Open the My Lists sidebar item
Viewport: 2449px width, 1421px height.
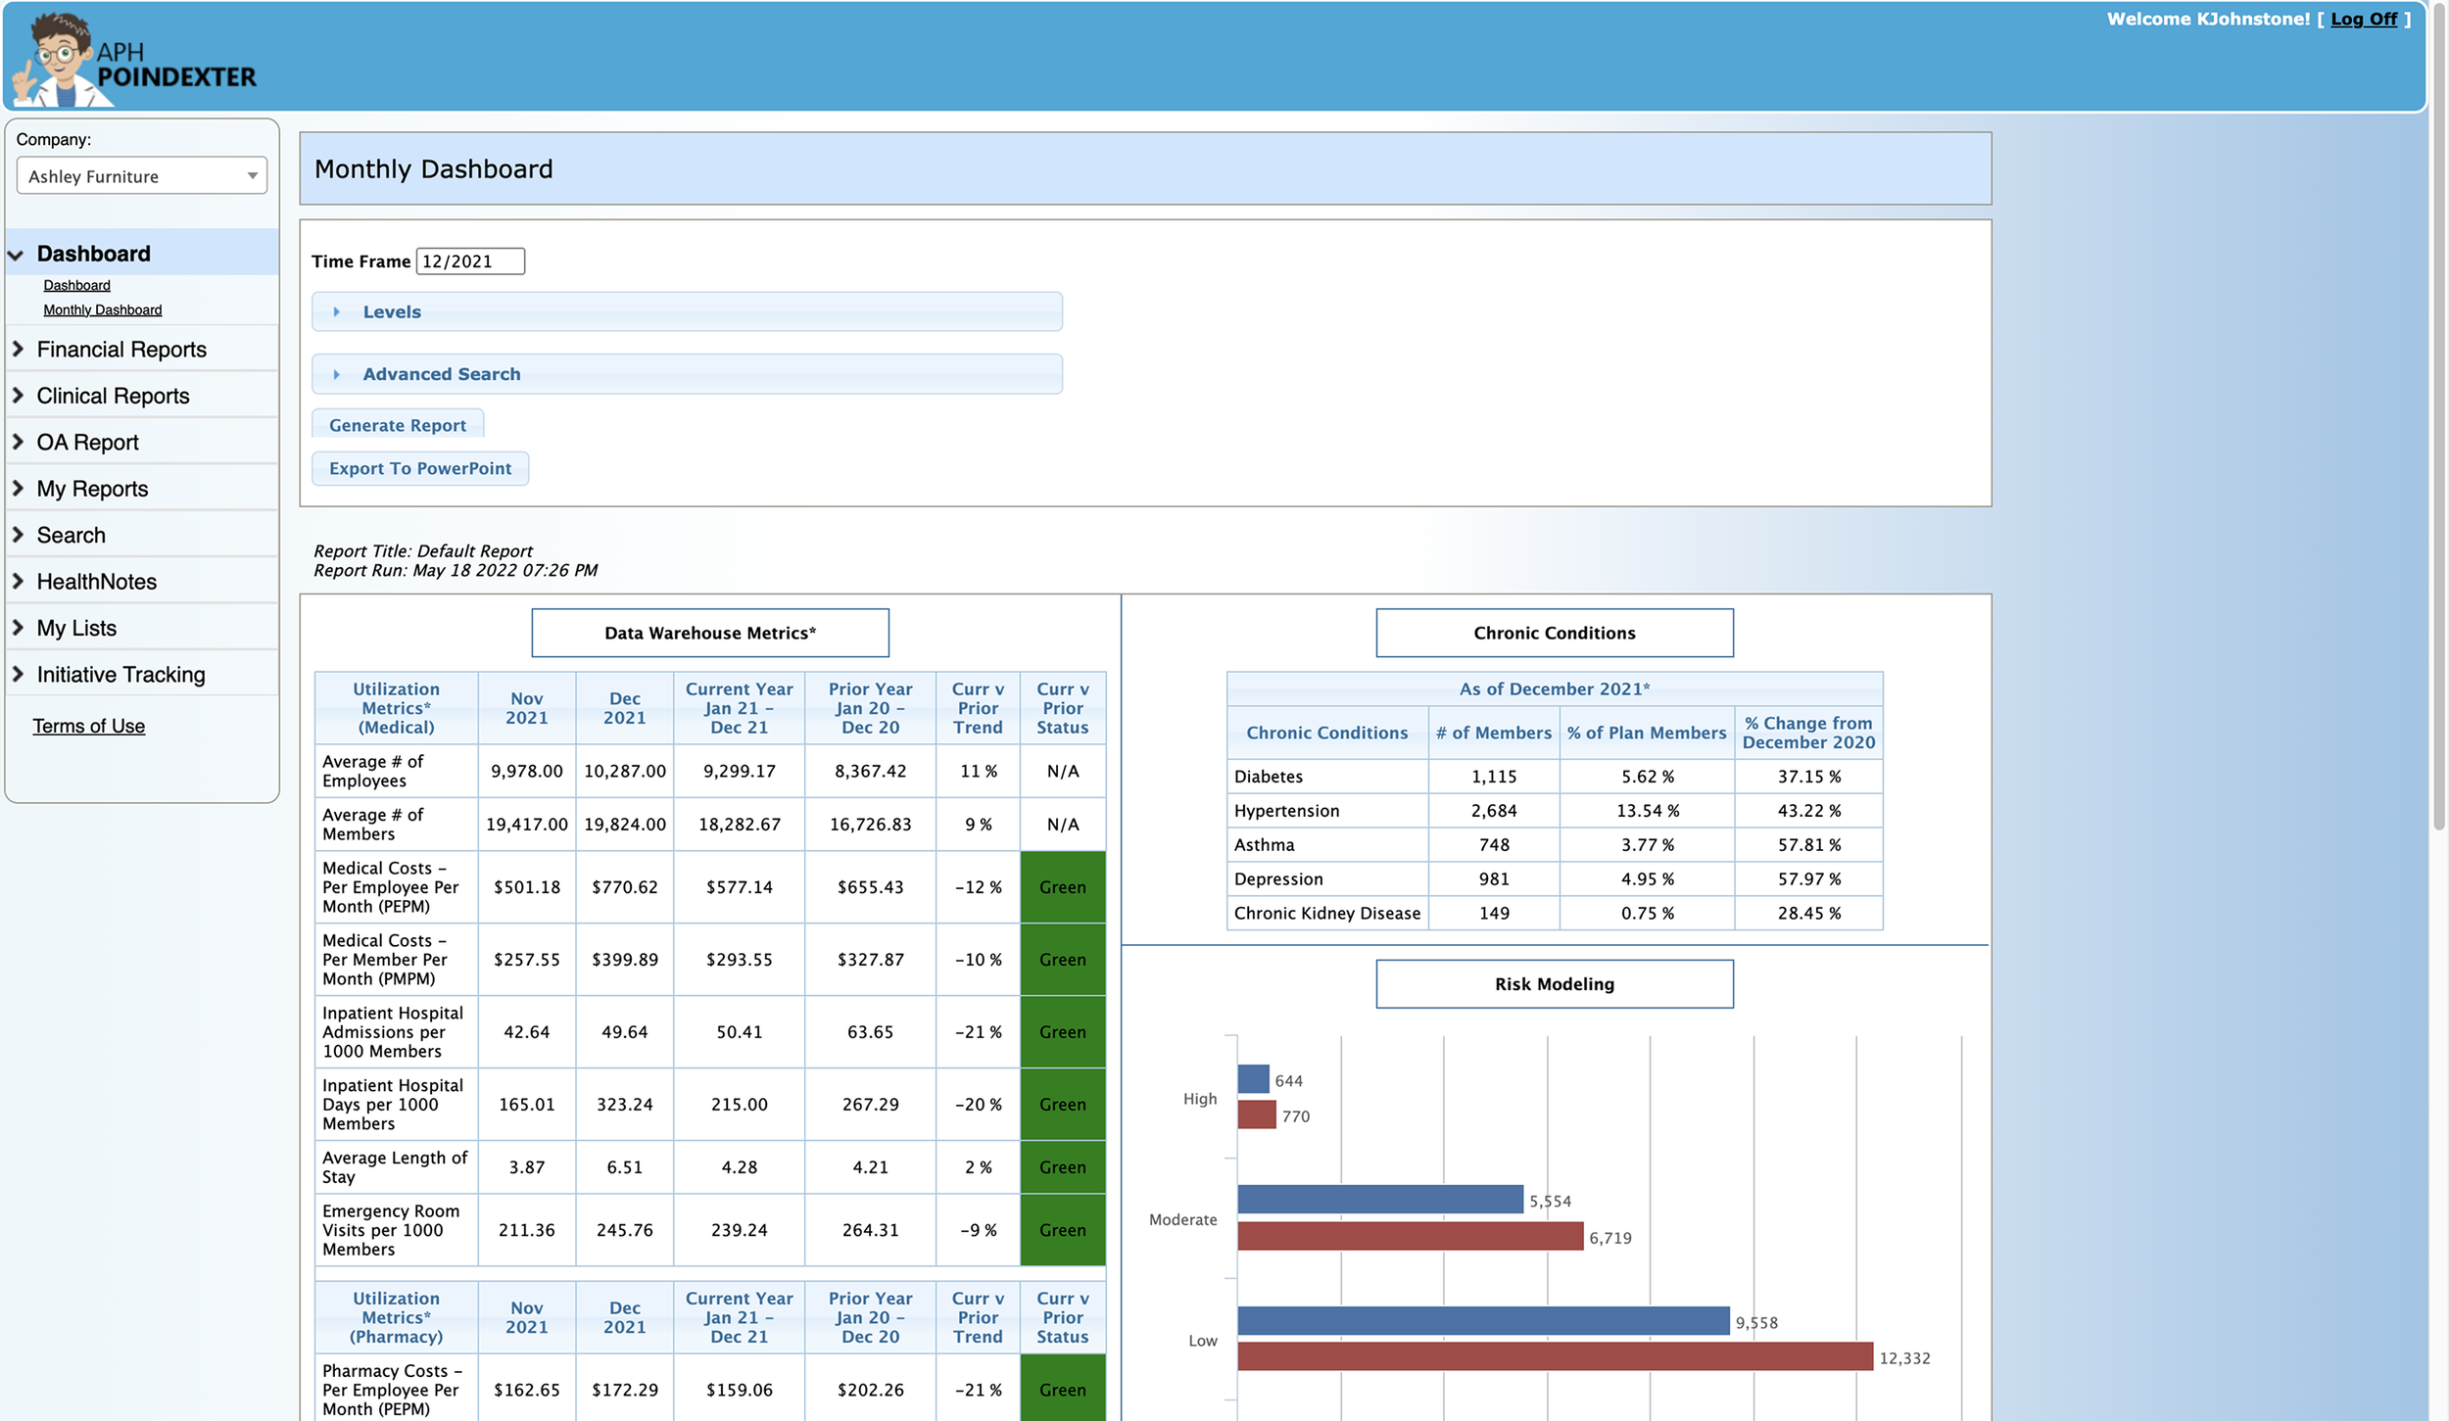pos(76,628)
